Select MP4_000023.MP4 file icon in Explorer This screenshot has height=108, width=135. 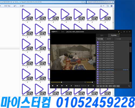pyautogui.click(x=27, y=59)
